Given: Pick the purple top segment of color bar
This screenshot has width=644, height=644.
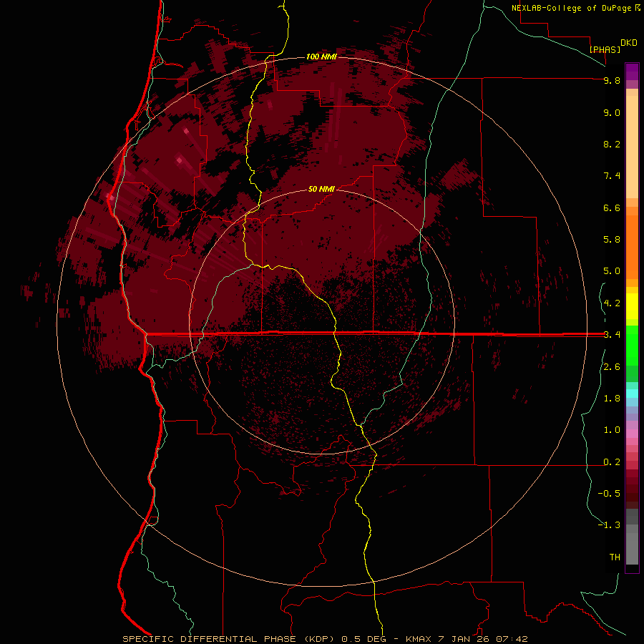Looking at the screenshot, I should click(x=632, y=72).
